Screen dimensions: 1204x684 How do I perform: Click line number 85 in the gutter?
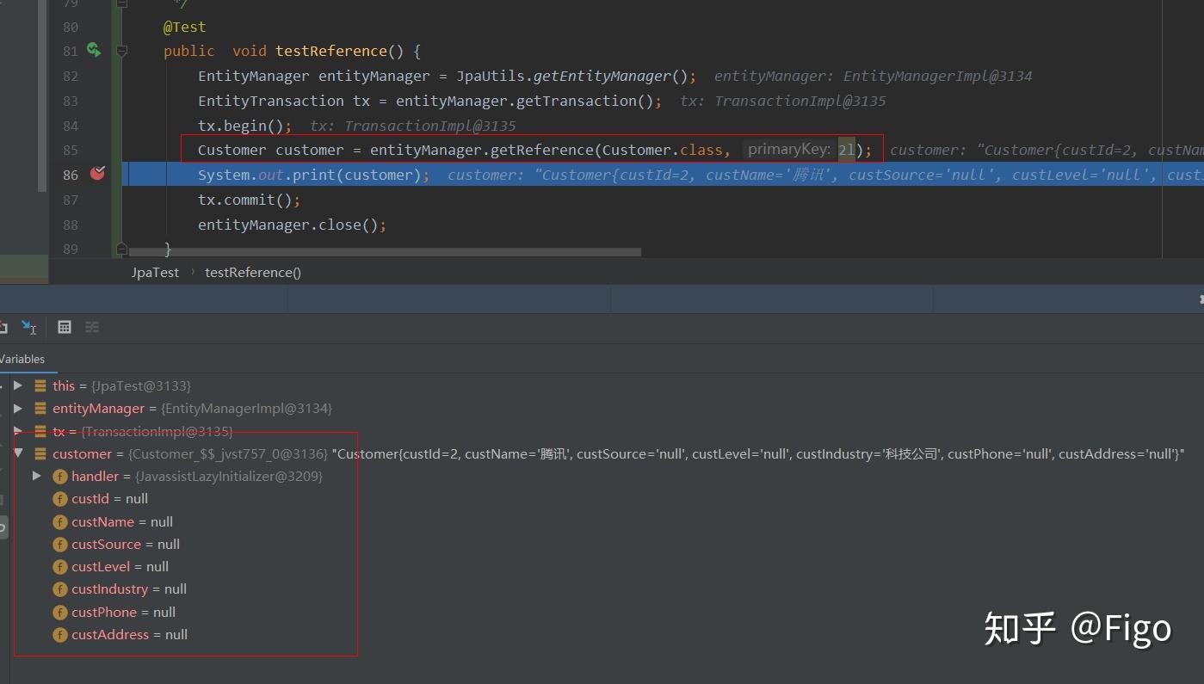pos(71,150)
